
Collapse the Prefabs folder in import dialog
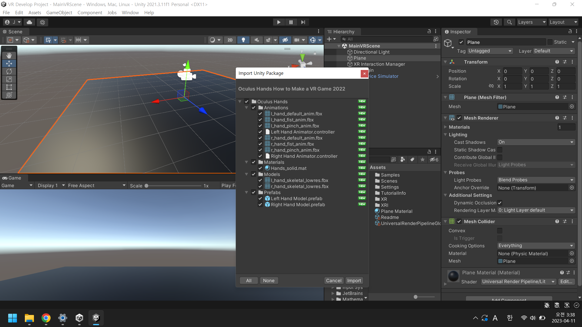(x=246, y=193)
